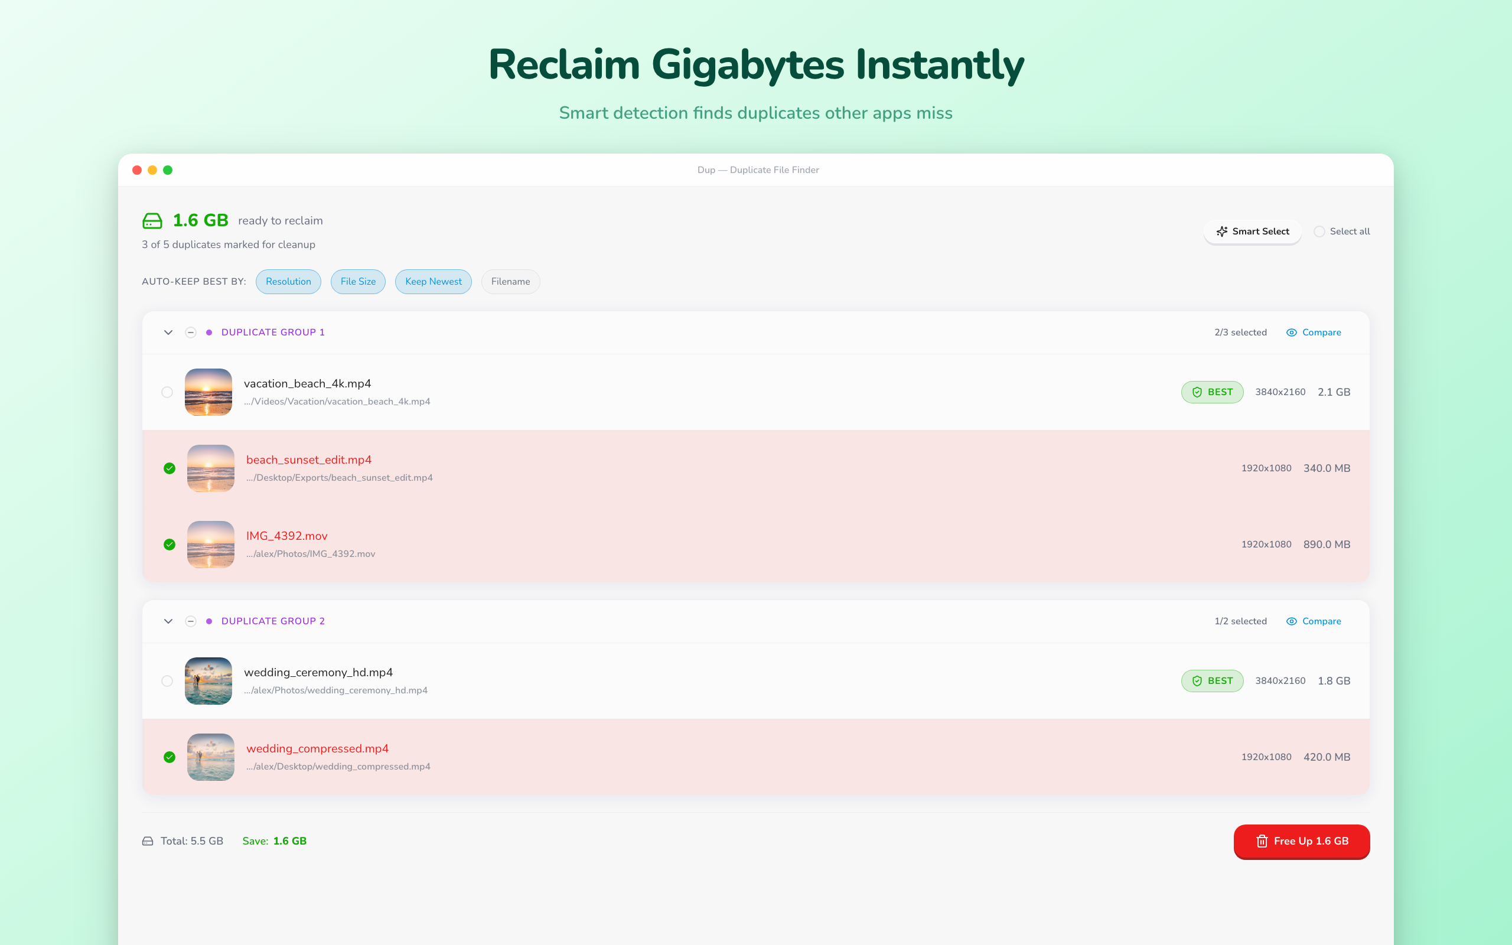The width and height of the screenshot is (1512, 945).
Task: Toggle the Resolution auto-keep filter chip
Action: tap(288, 282)
